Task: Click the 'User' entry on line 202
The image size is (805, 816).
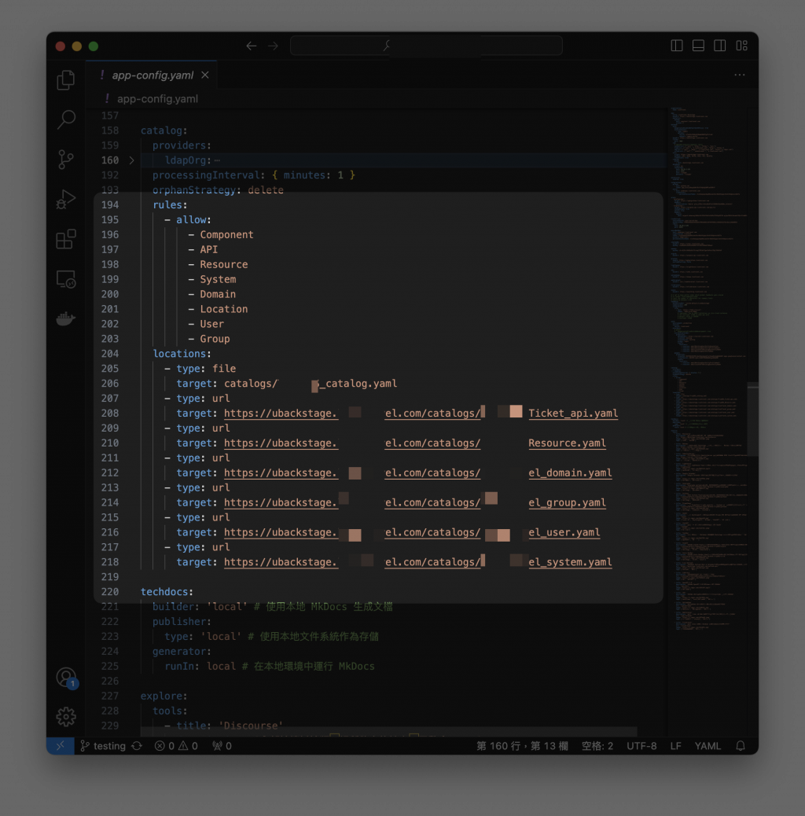Action: (211, 324)
